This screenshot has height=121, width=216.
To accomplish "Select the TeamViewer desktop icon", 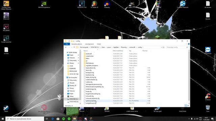I will pos(208,50).
